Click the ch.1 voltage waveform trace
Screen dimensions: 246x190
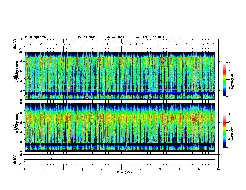pyautogui.click(x=120, y=44)
